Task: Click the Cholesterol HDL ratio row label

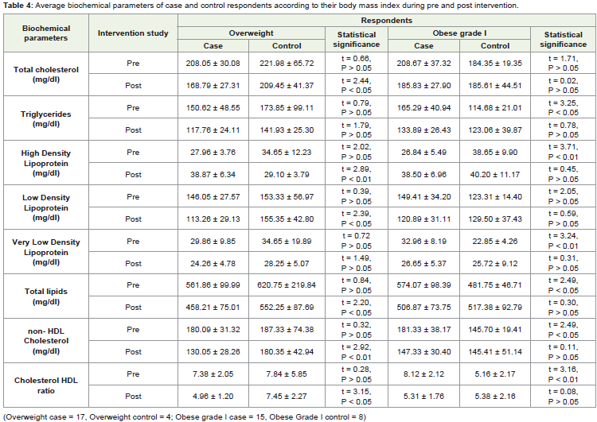Action: pyautogui.click(x=46, y=385)
